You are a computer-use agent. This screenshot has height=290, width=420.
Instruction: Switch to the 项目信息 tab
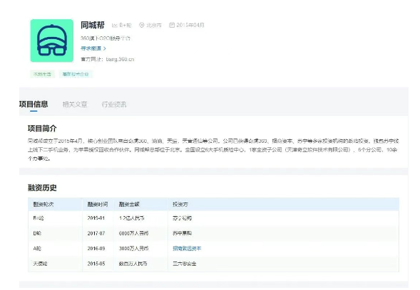(x=34, y=104)
